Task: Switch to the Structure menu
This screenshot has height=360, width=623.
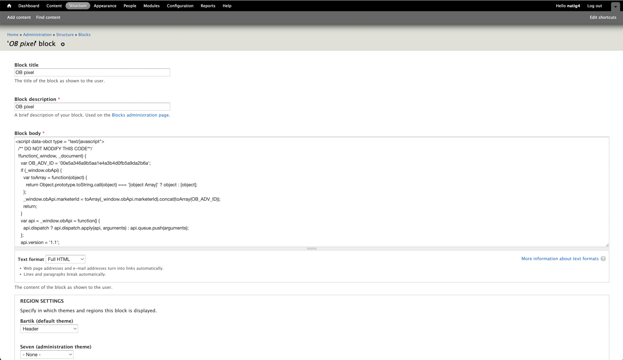Action: 78,5
